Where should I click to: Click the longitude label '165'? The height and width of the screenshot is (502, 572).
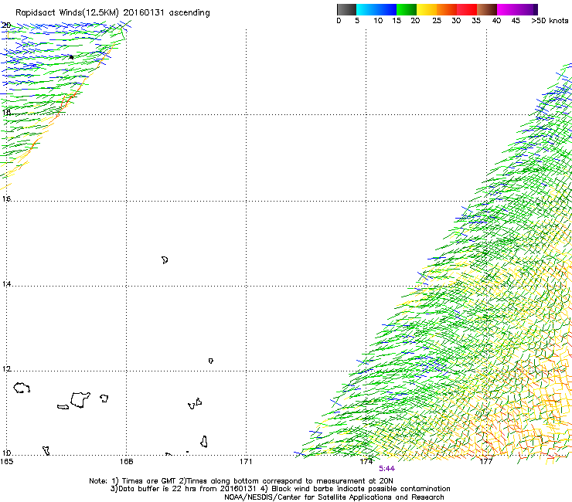[6, 462]
